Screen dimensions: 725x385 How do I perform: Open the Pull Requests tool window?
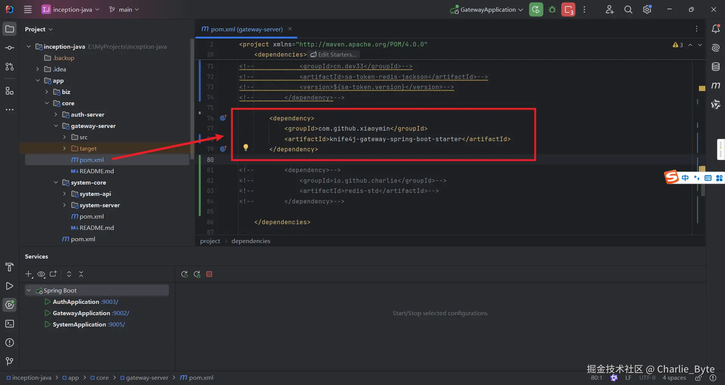(x=10, y=67)
